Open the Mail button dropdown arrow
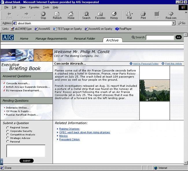 tap(132, 14)
